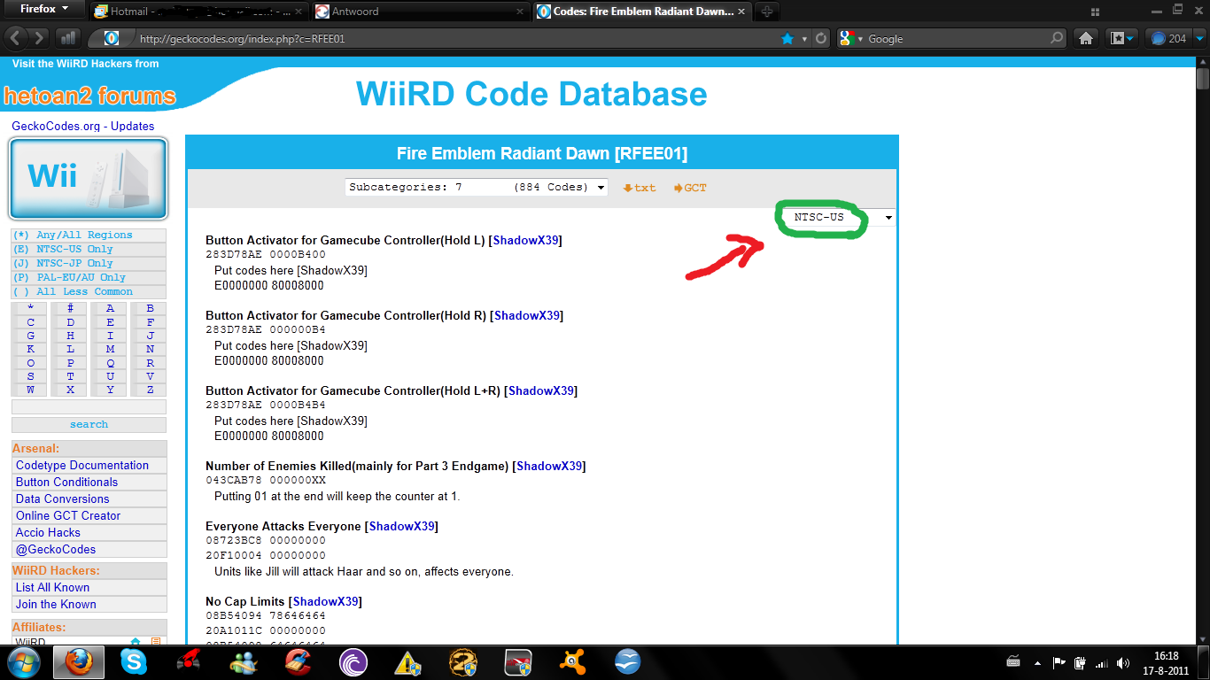Screen dimensions: 1210x680
Task: Close the Hotmail tab
Action: pos(299,12)
